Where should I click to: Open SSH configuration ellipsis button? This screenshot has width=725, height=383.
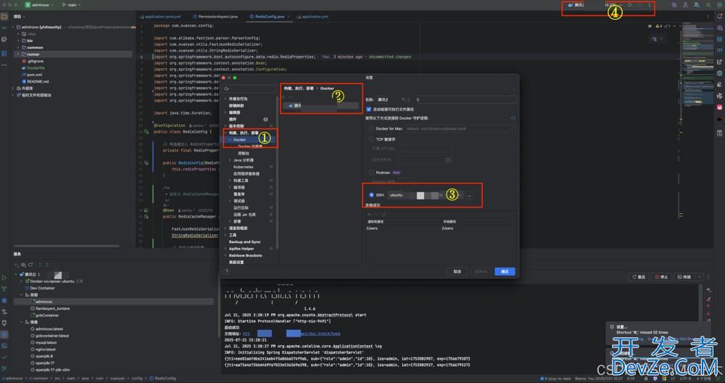tap(469, 195)
